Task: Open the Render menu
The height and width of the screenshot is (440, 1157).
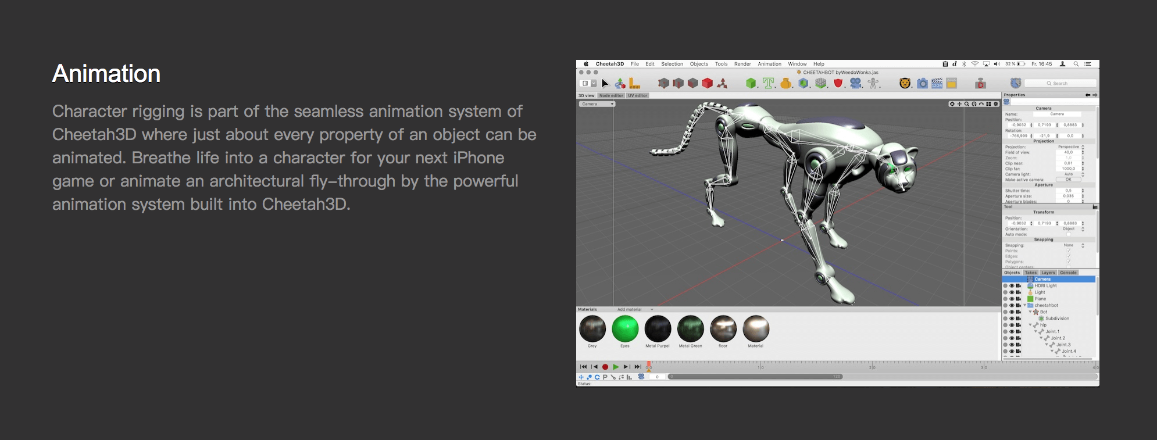Action: 742,64
